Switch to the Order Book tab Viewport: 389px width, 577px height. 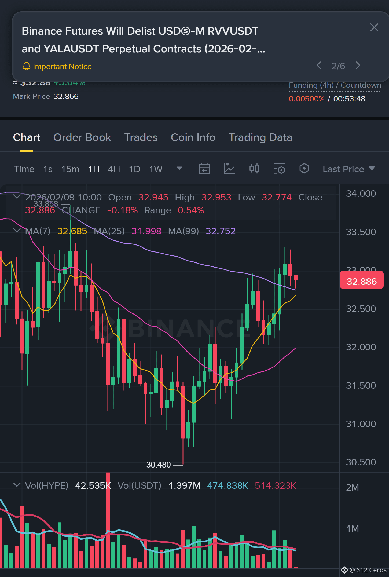tap(82, 137)
